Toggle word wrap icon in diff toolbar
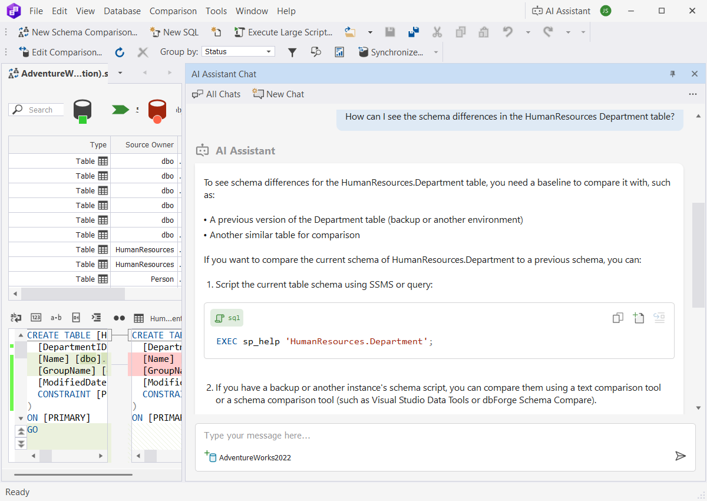 click(x=16, y=317)
